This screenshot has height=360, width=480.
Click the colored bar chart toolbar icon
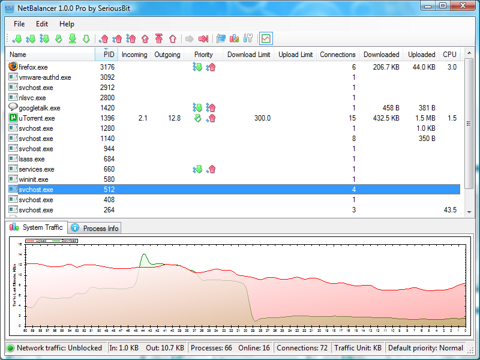(235, 39)
